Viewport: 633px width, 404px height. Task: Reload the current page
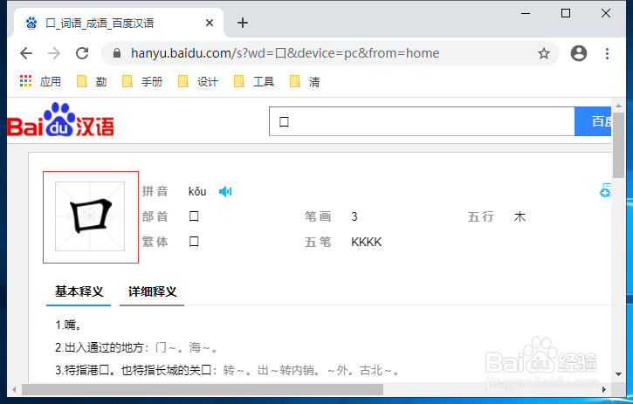pyautogui.click(x=82, y=53)
